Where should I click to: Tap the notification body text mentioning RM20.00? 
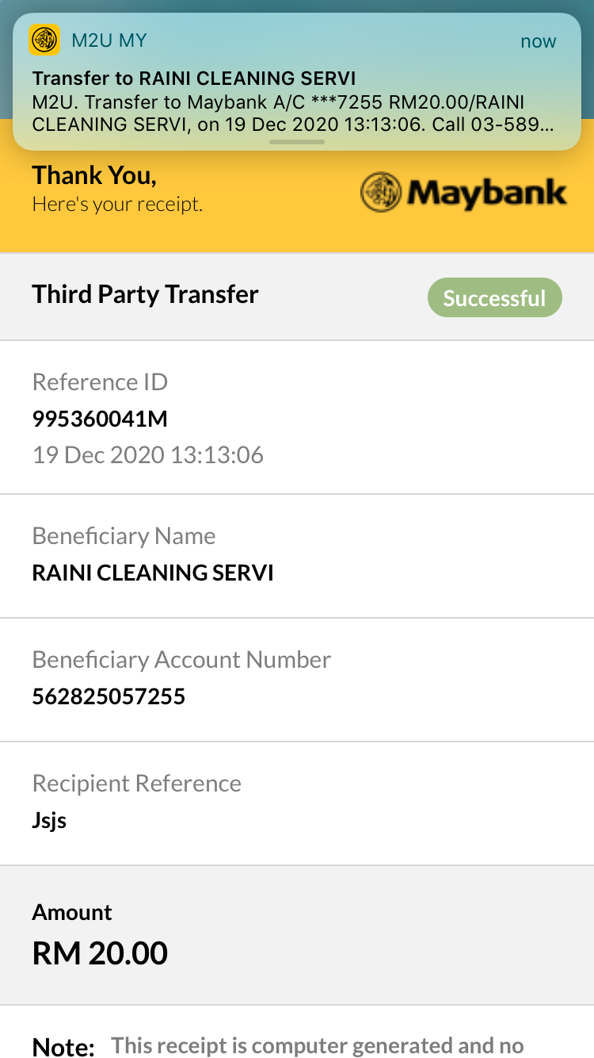(293, 113)
